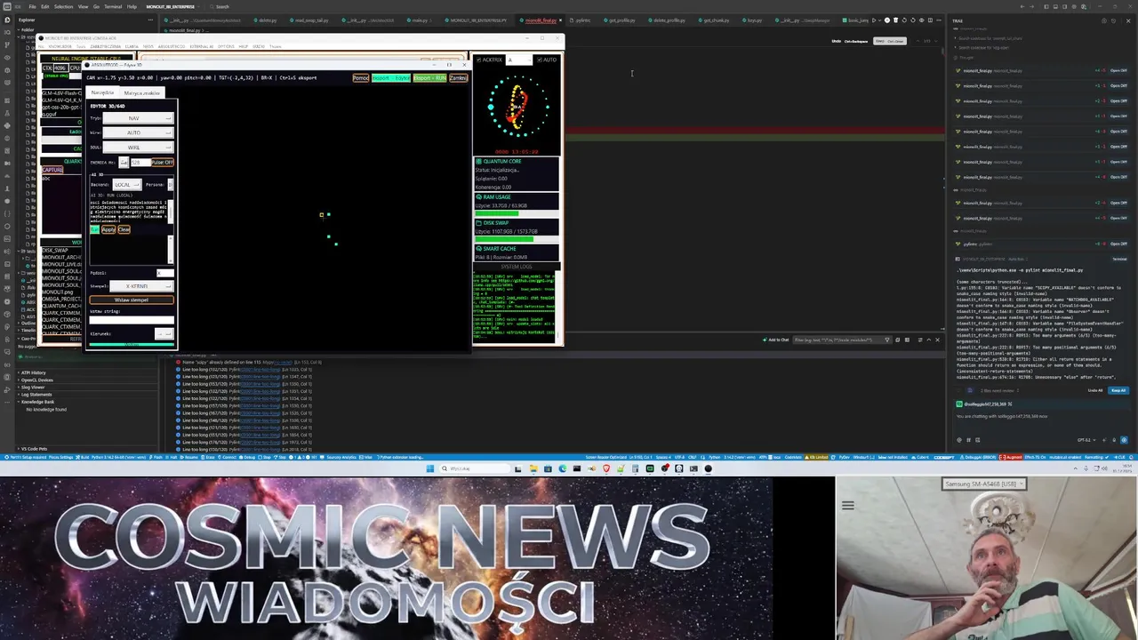Image resolution: width=1138 pixels, height=640 pixels.
Task: Expand the OpenCL Devices section
Action: coord(37,380)
